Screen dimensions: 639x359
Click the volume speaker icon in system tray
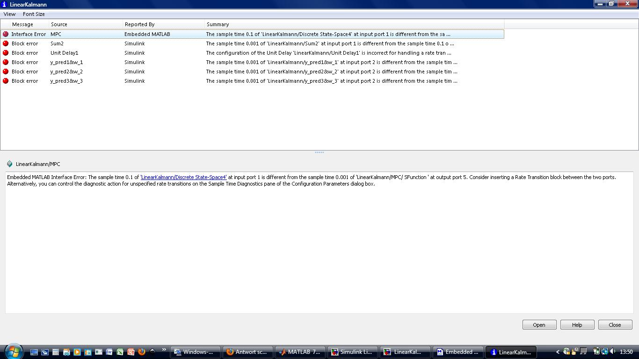pos(613,352)
